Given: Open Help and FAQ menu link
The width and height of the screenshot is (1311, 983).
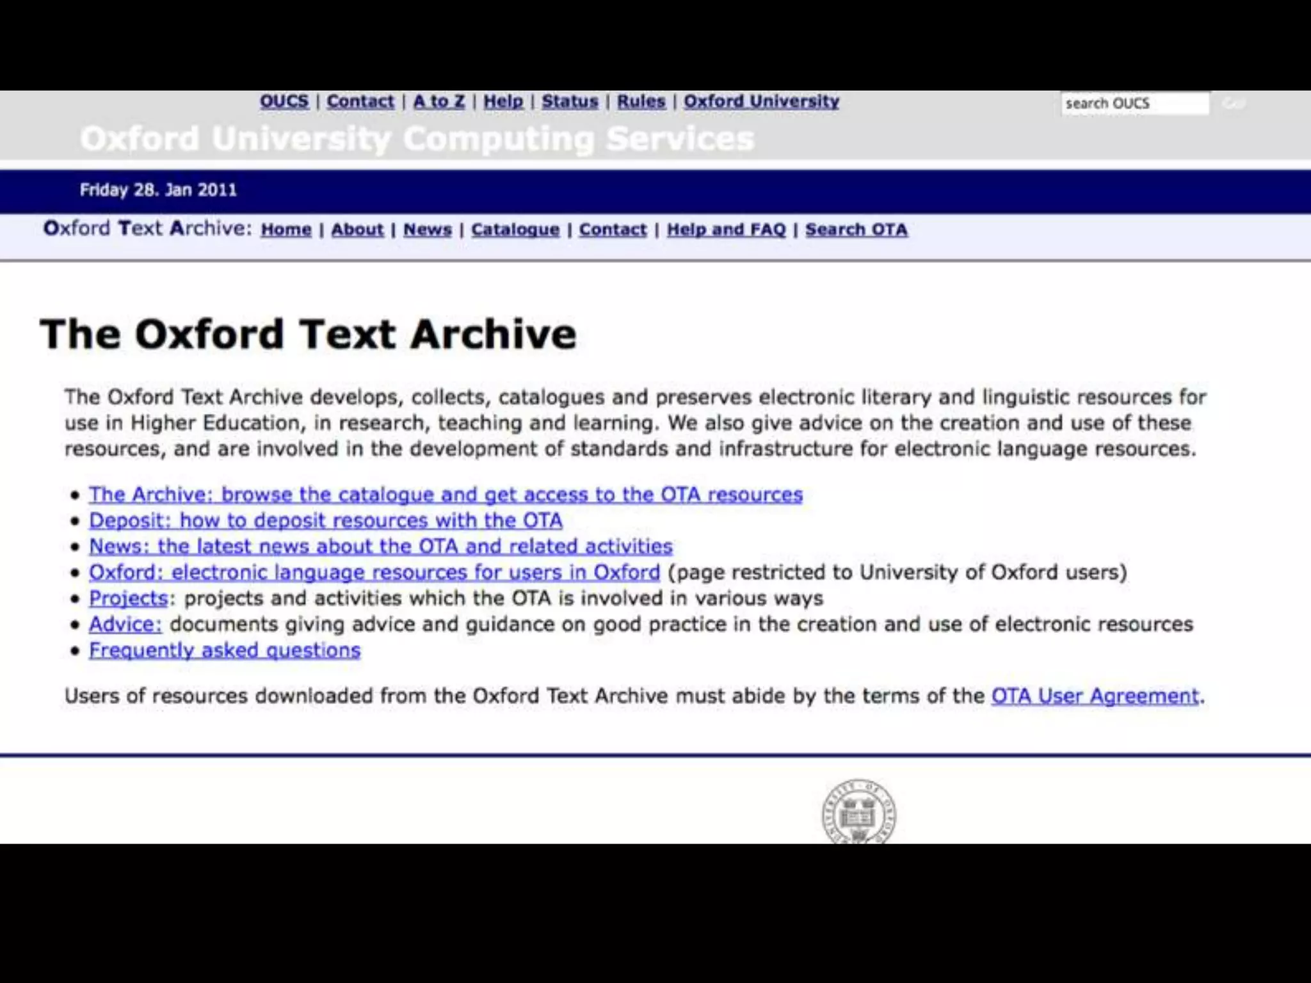Looking at the screenshot, I should click(726, 230).
